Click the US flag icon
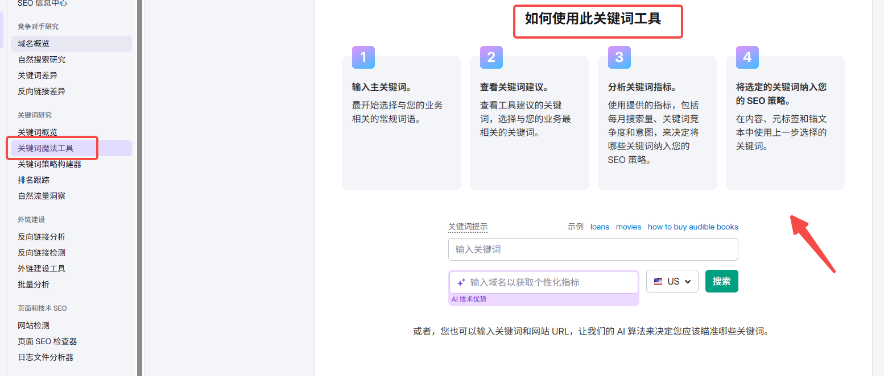The height and width of the screenshot is (376, 884). (x=658, y=281)
